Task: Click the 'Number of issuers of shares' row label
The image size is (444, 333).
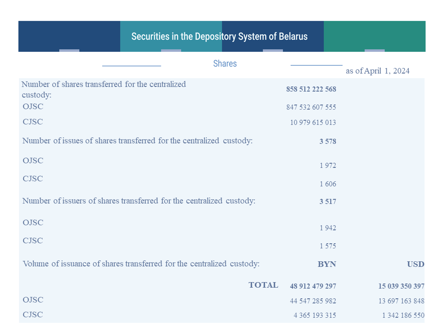Action: pyautogui.click(x=139, y=201)
